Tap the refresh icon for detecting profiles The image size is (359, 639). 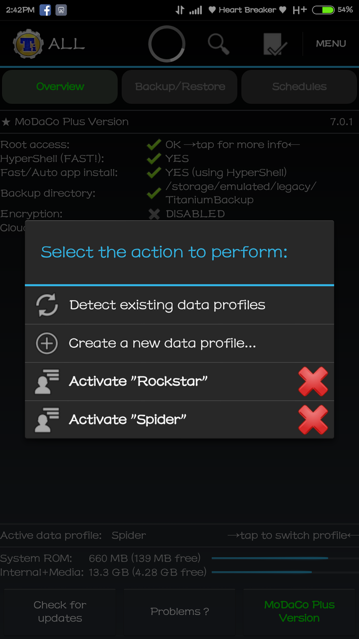(47, 305)
